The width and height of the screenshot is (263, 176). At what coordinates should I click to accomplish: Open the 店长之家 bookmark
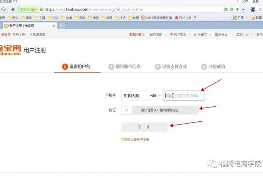(x=183, y=18)
